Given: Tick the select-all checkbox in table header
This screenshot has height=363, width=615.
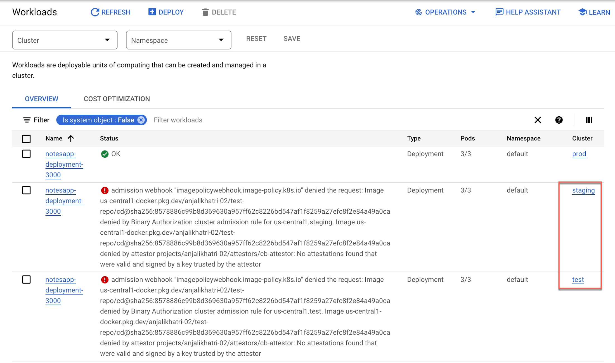Looking at the screenshot, I should pos(26,139).
